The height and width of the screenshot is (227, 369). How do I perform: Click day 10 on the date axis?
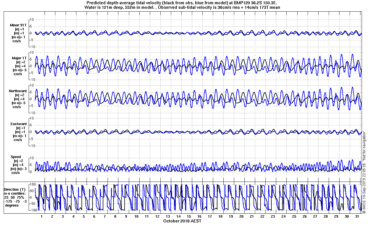pos(136,216)
